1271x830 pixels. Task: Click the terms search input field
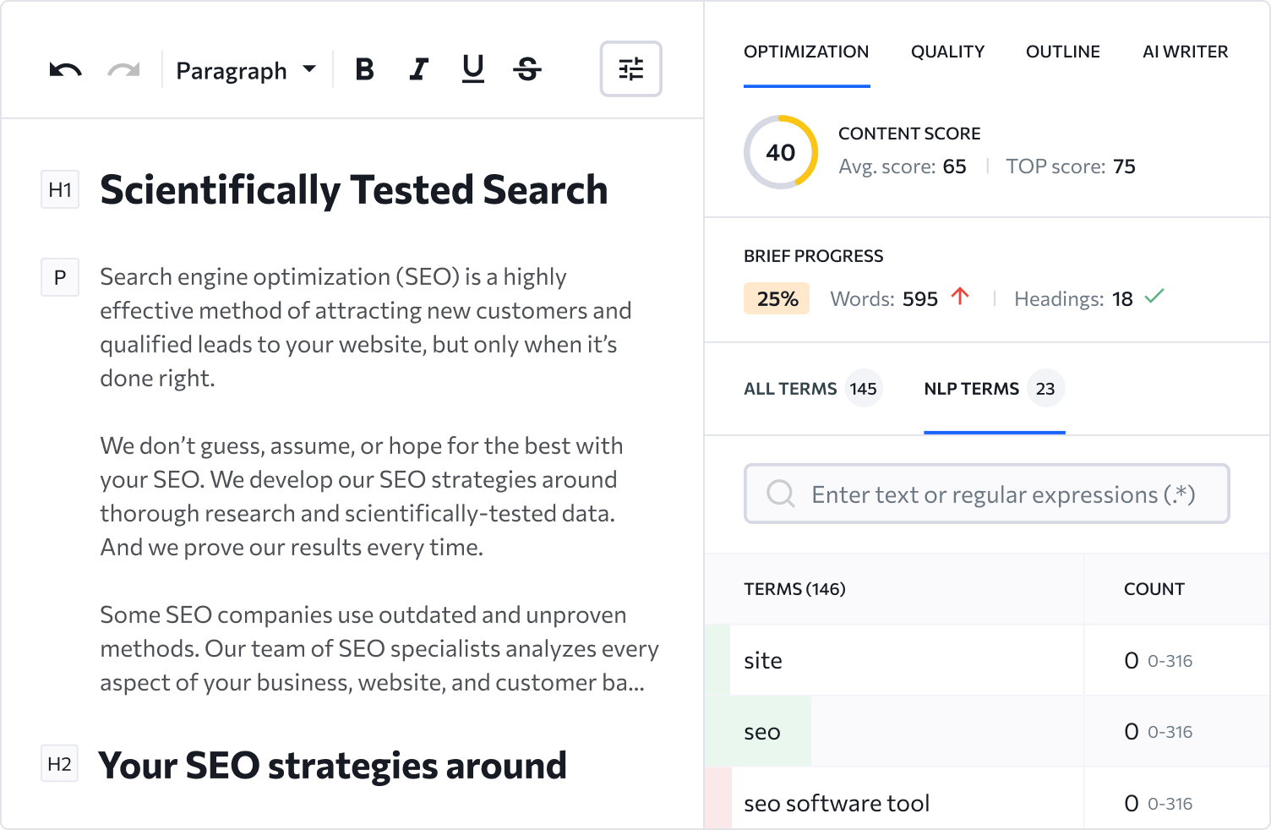[x=986, y=494]
